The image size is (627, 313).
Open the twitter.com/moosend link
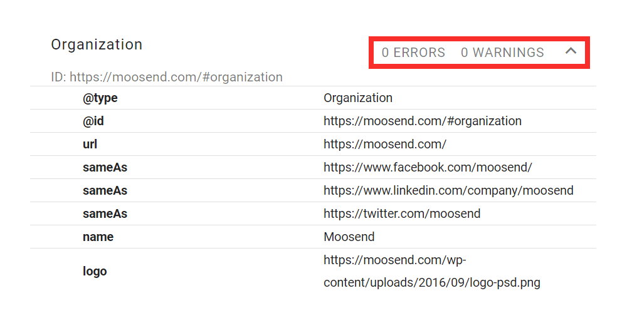402,213
